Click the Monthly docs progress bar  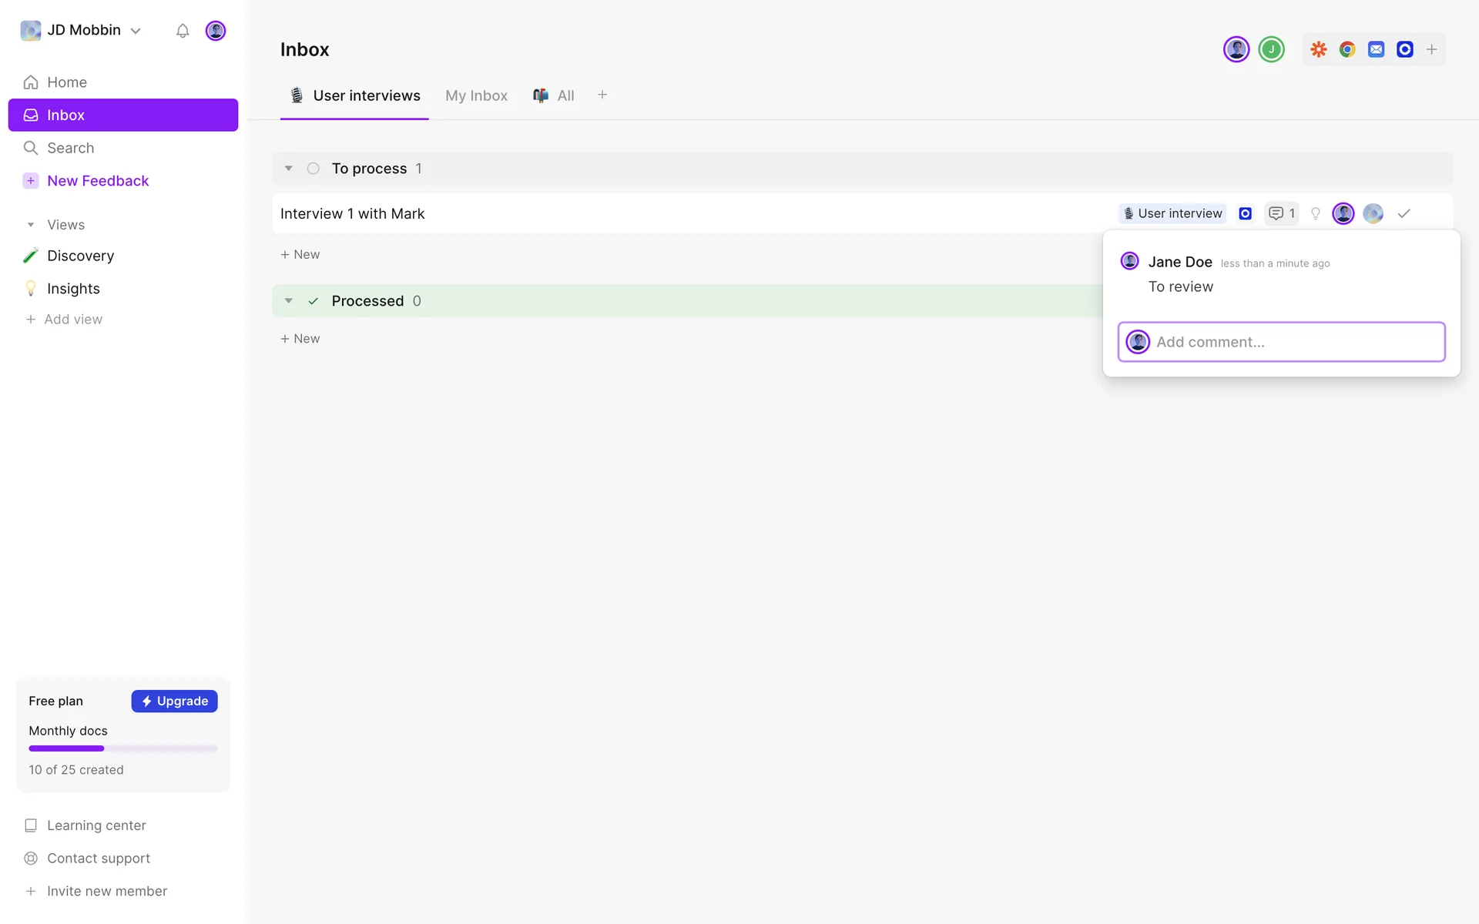pyautogui.click(x=122, y=748)
